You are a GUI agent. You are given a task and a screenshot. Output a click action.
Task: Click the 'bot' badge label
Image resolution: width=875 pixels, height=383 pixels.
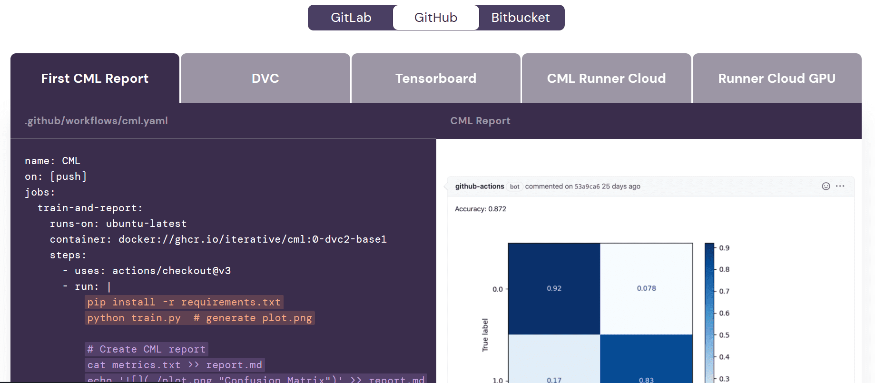point(515,187)
